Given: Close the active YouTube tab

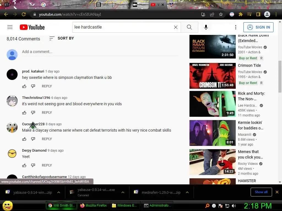Looking at the screenshot, I should pos(163,5).
